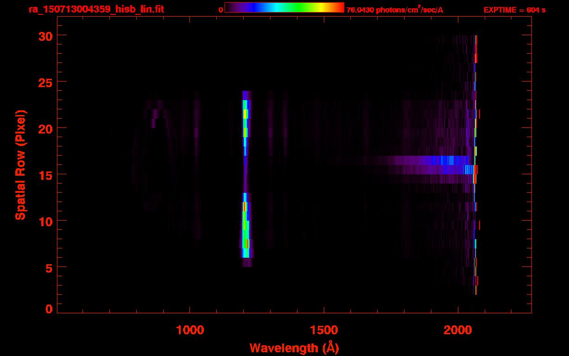Click the file name ra_150713004359_hisb_lin.fit
The height and width of the screenshot is (356, 569).
click(x=96, y=9)
